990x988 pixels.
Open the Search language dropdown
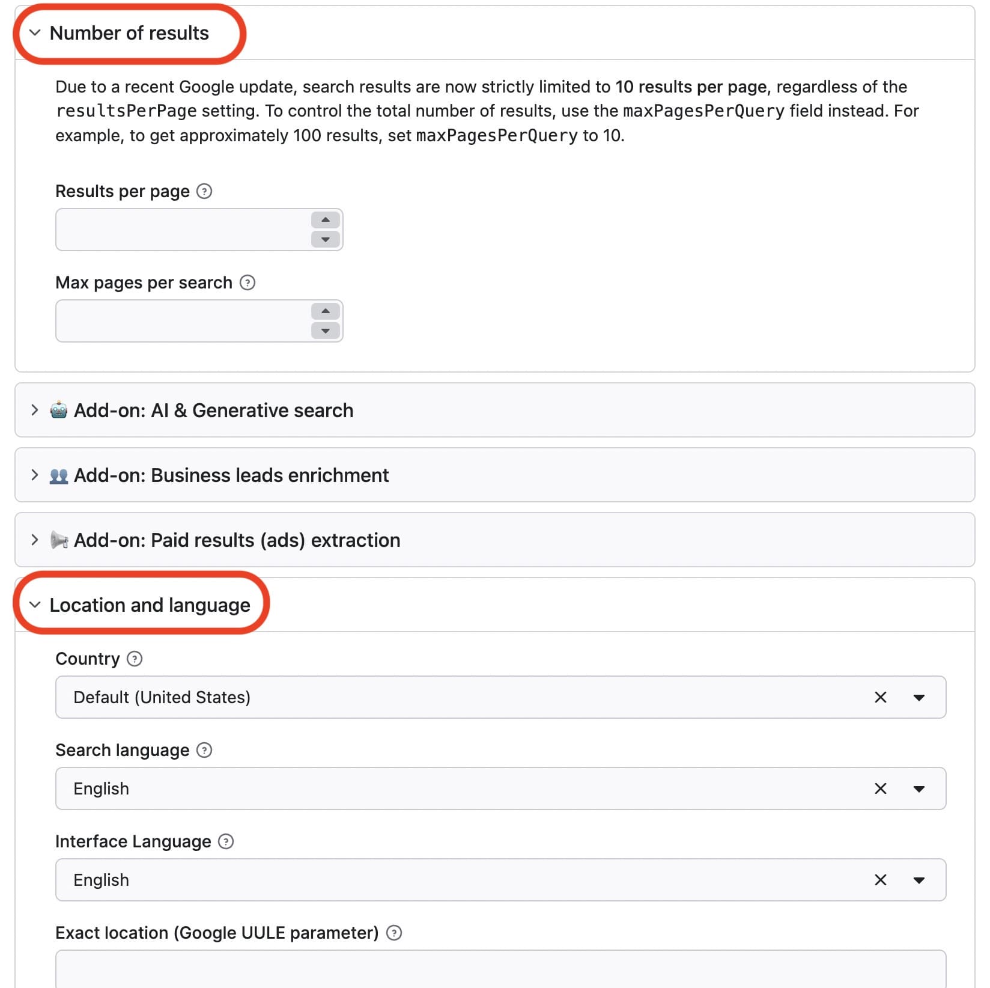click(x=919, y=788)
